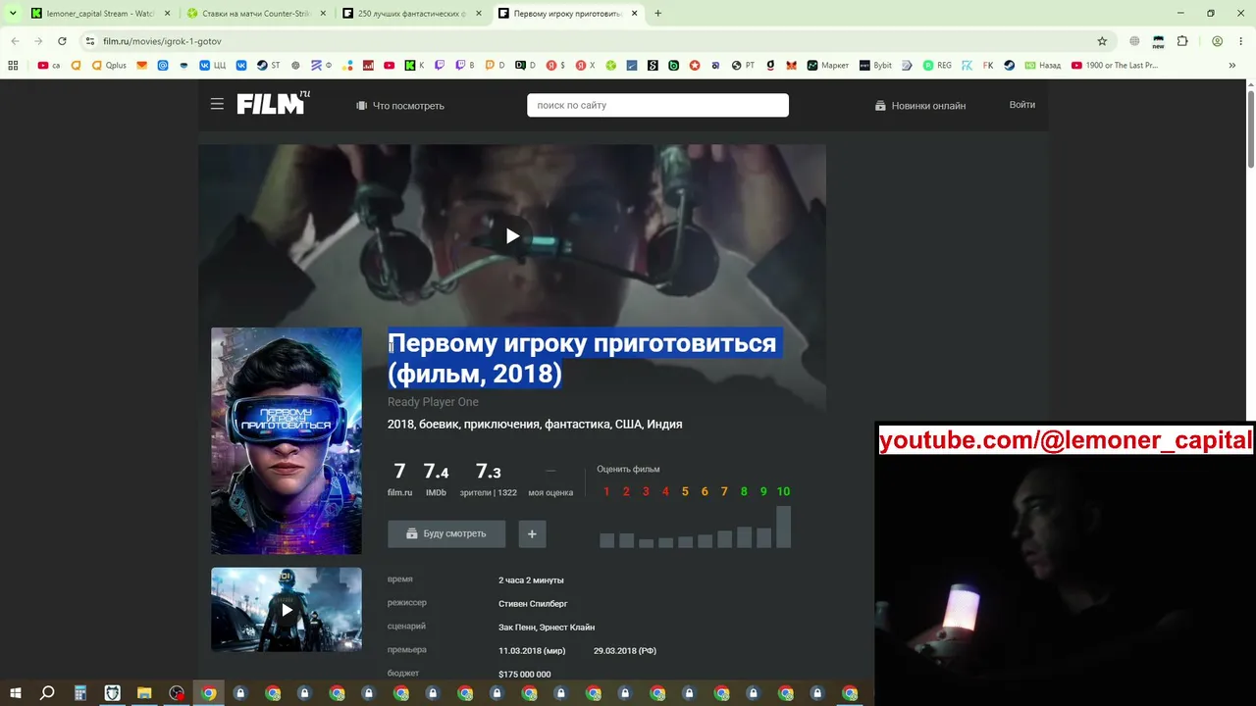
Task: Rate the film 8
Action: coord(744,491)
